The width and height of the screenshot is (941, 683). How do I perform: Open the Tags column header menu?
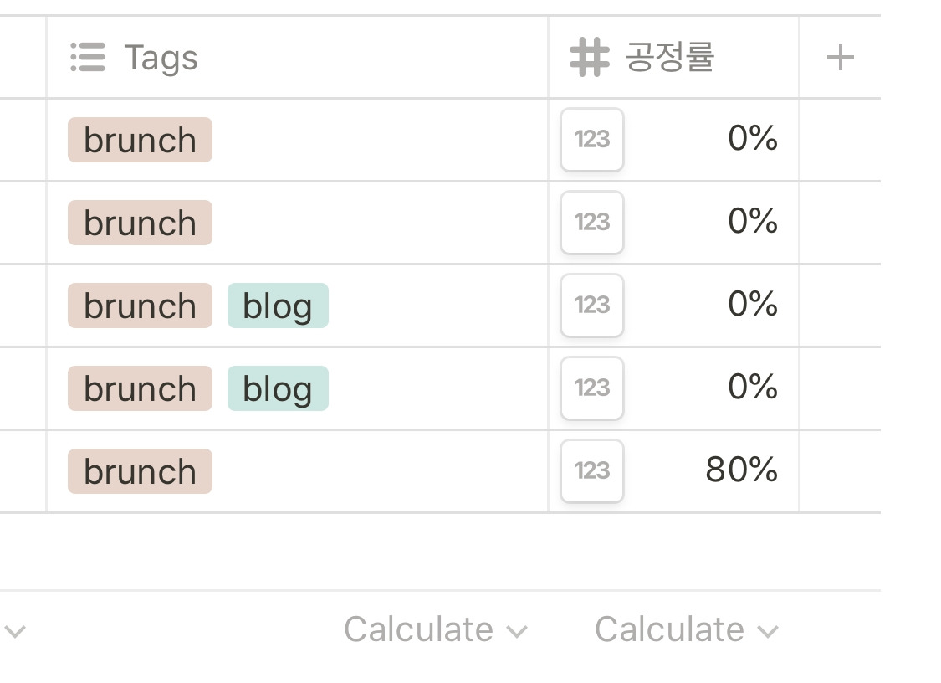297,57
